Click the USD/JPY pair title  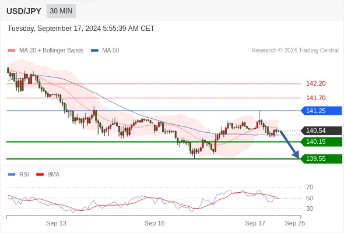(x=24, y=11)
